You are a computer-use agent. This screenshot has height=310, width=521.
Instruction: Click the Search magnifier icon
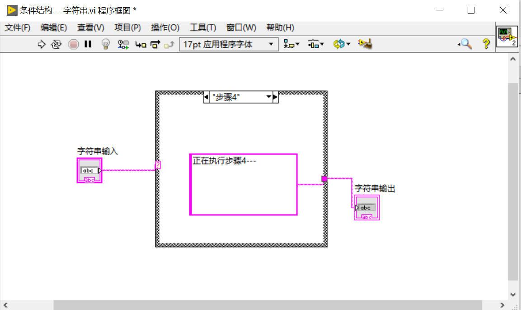coord(465,44)
